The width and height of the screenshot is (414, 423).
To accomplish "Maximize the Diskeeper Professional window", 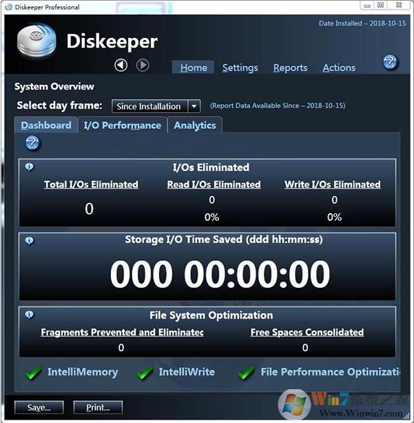I will coord(381,6).
